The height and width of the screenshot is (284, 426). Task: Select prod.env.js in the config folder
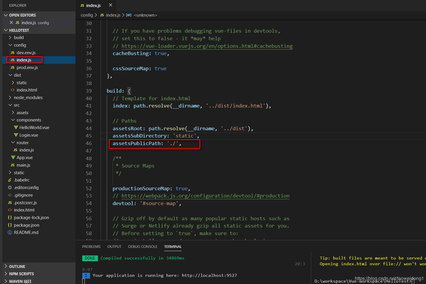27,68
